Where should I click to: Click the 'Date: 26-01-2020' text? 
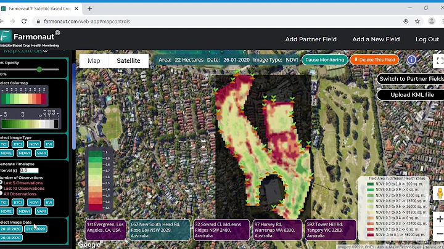click(x=228, y=60)
